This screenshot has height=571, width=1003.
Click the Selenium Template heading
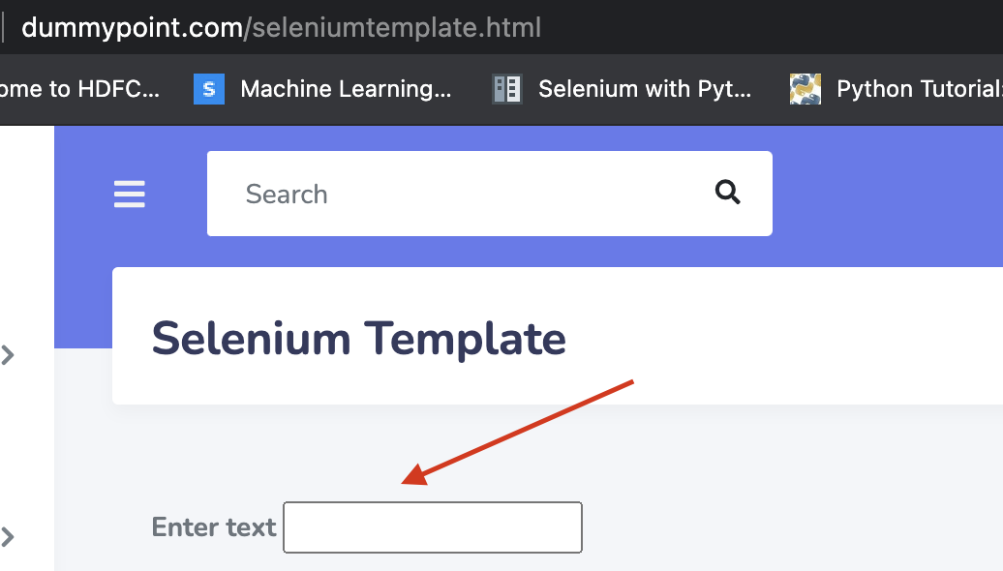(359, 339)
